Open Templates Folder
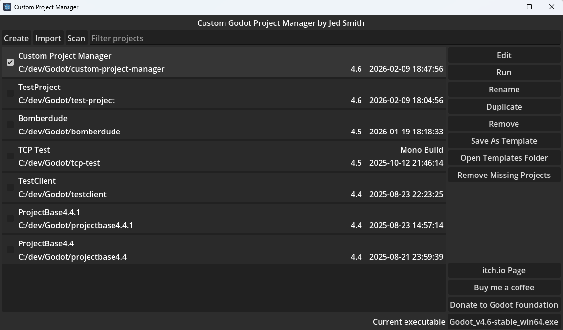Screen dimensions: 563x330 tap(504, 158)
